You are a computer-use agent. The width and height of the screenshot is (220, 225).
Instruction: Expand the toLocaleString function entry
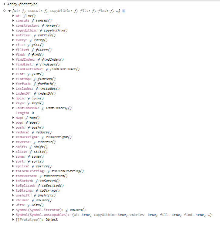(x=13, y=171)
